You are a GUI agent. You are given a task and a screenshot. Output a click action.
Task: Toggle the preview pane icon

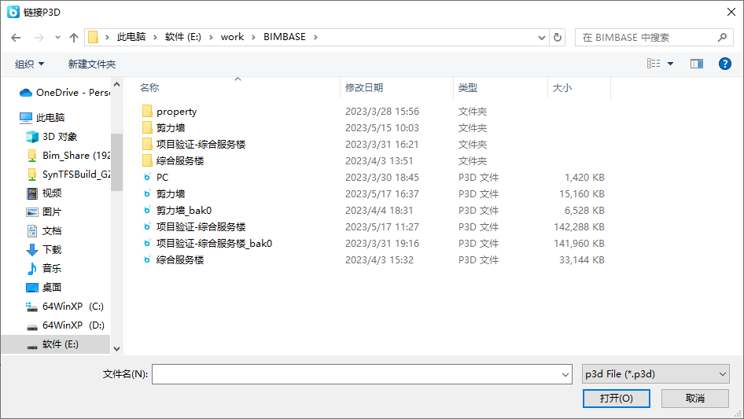tap(696, 64)
